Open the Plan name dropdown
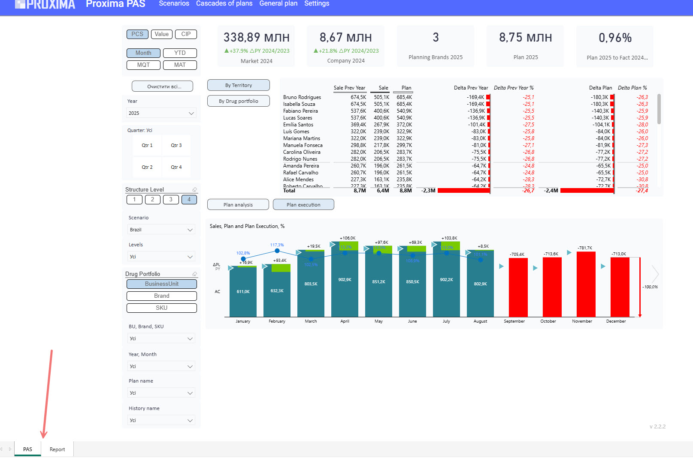693x458 pixels. click(161, 393)
